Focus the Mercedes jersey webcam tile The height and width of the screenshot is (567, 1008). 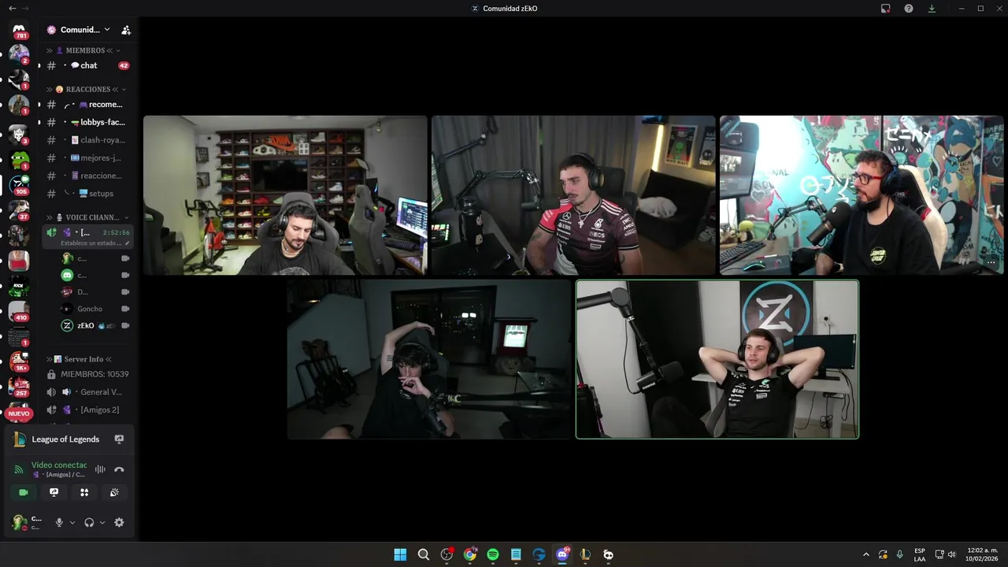(x=573, y=195)
